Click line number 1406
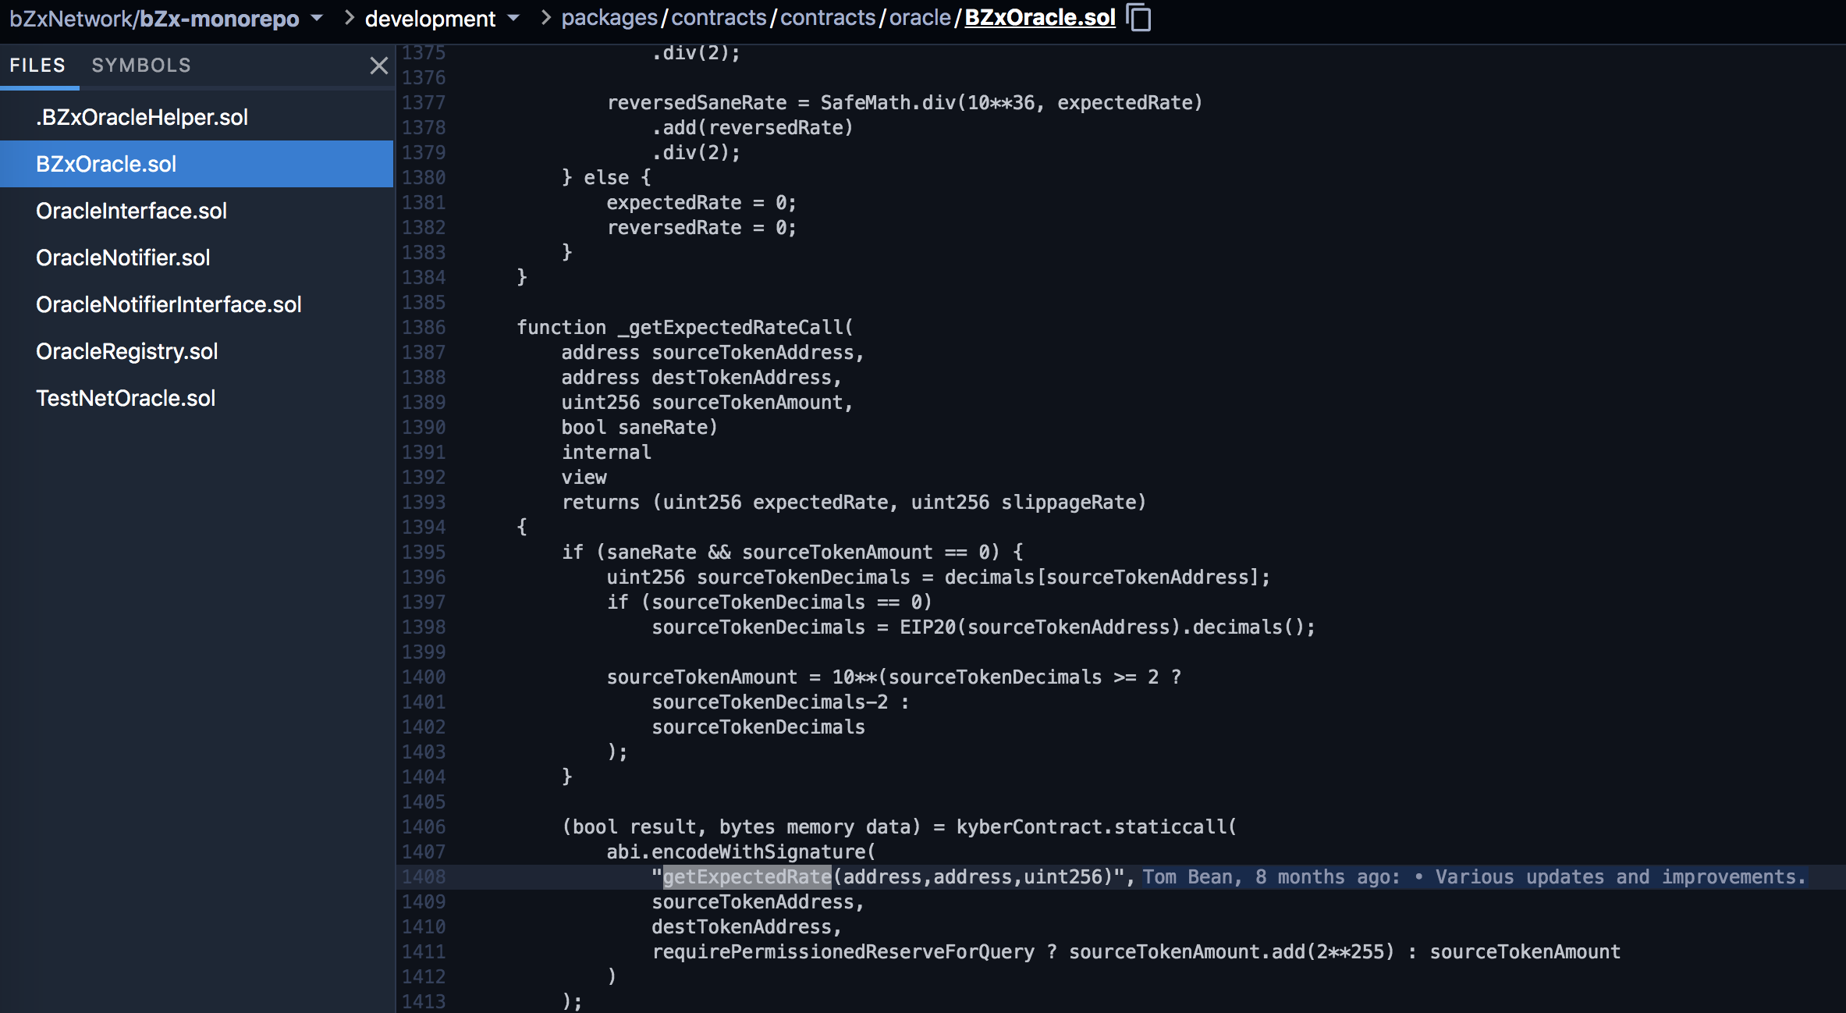The height and width of the screenshot is (1013, 1846). pyautogui.click(x=424, y=827)
